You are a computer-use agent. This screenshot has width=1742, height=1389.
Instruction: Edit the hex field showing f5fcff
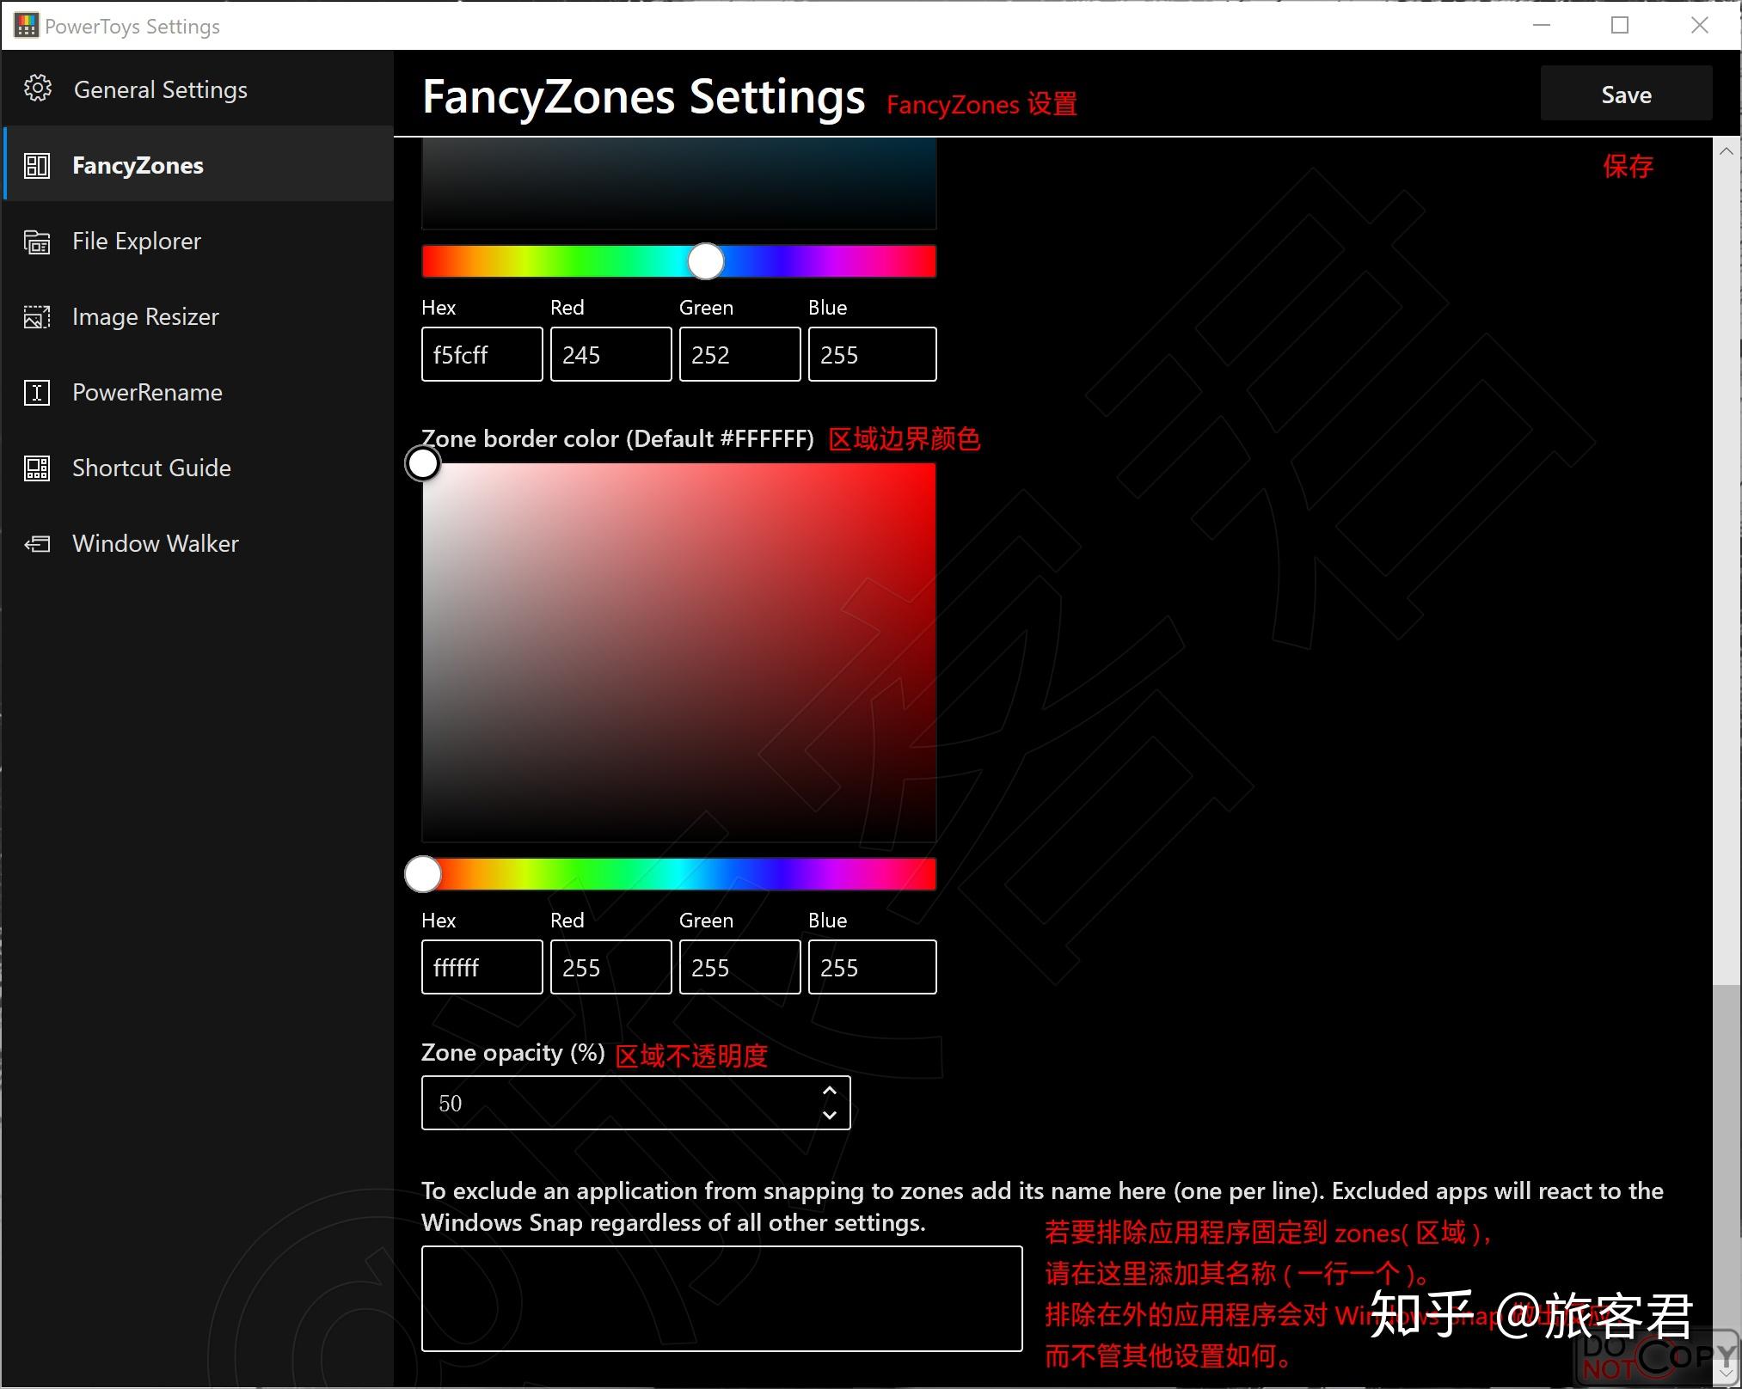click(482, 354)
